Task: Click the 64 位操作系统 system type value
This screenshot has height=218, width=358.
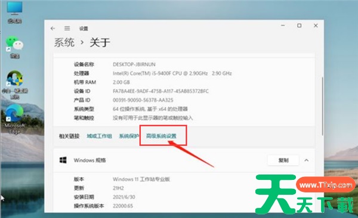Action: point(150,109)
